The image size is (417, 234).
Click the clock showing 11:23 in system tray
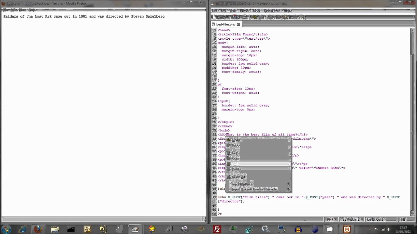(403, 229)
